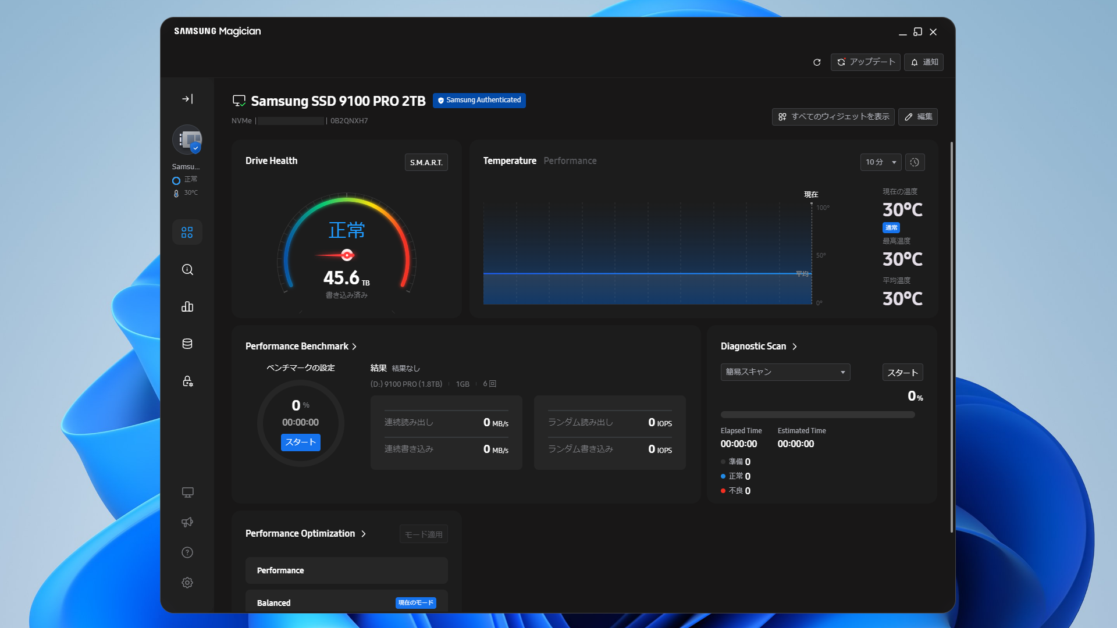Open the Performance Optimization section chevron

point(364,534)
